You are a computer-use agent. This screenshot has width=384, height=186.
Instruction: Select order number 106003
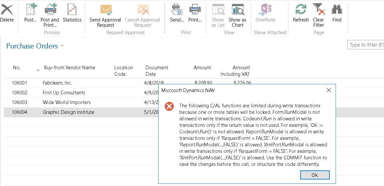click(x=19, y=102)
